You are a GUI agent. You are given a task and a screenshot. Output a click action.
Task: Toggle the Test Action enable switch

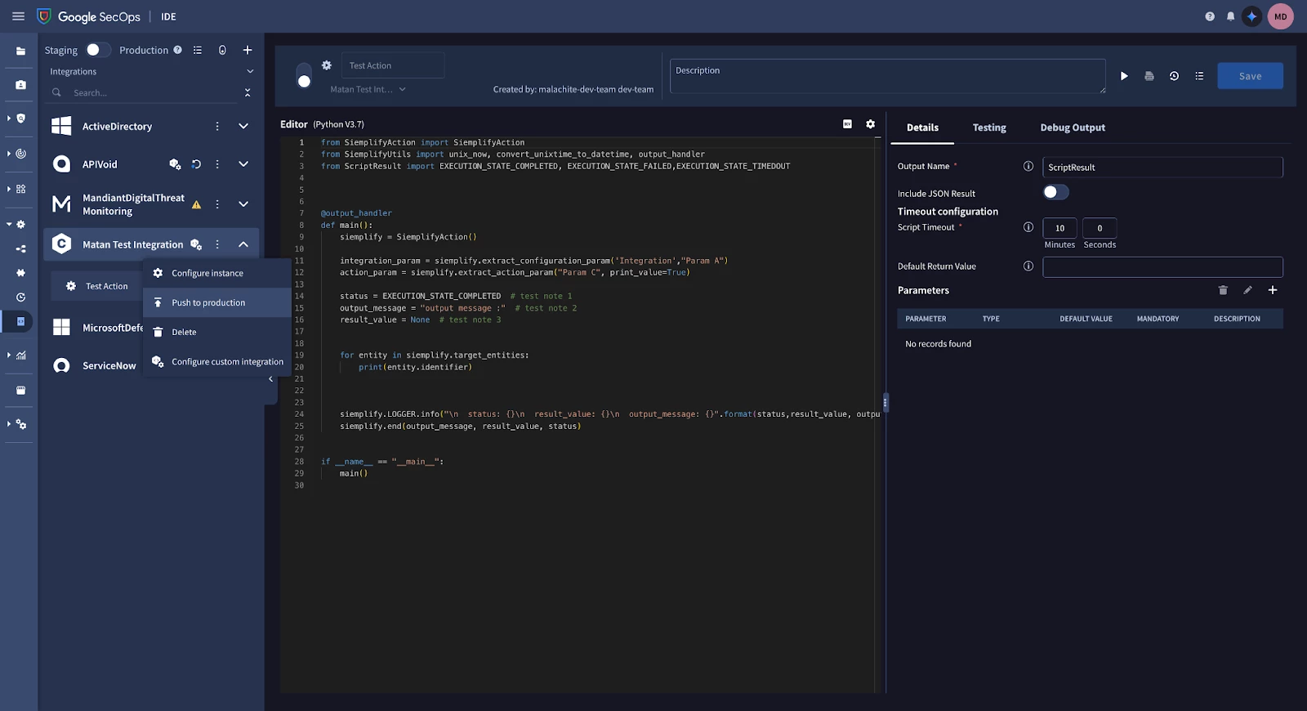click(x=304, y=75)
